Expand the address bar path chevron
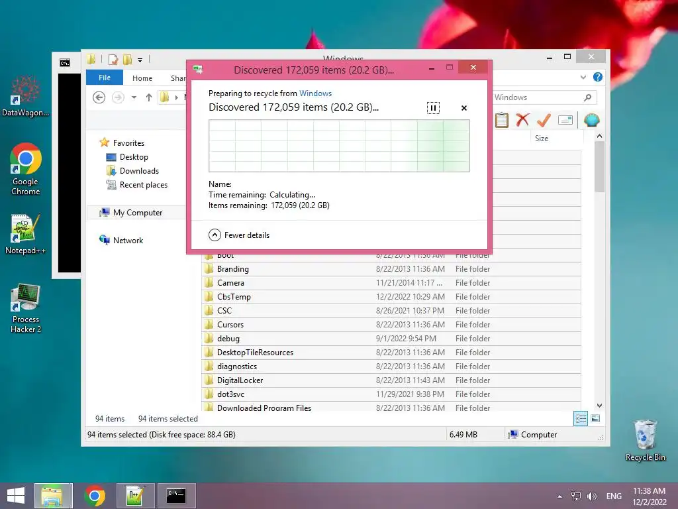The image size is (678, 509). click(x=176, y=97)
